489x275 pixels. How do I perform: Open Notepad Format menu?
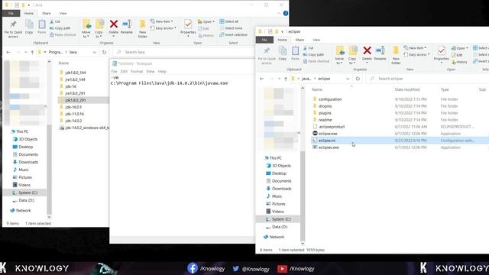[137, 71]
